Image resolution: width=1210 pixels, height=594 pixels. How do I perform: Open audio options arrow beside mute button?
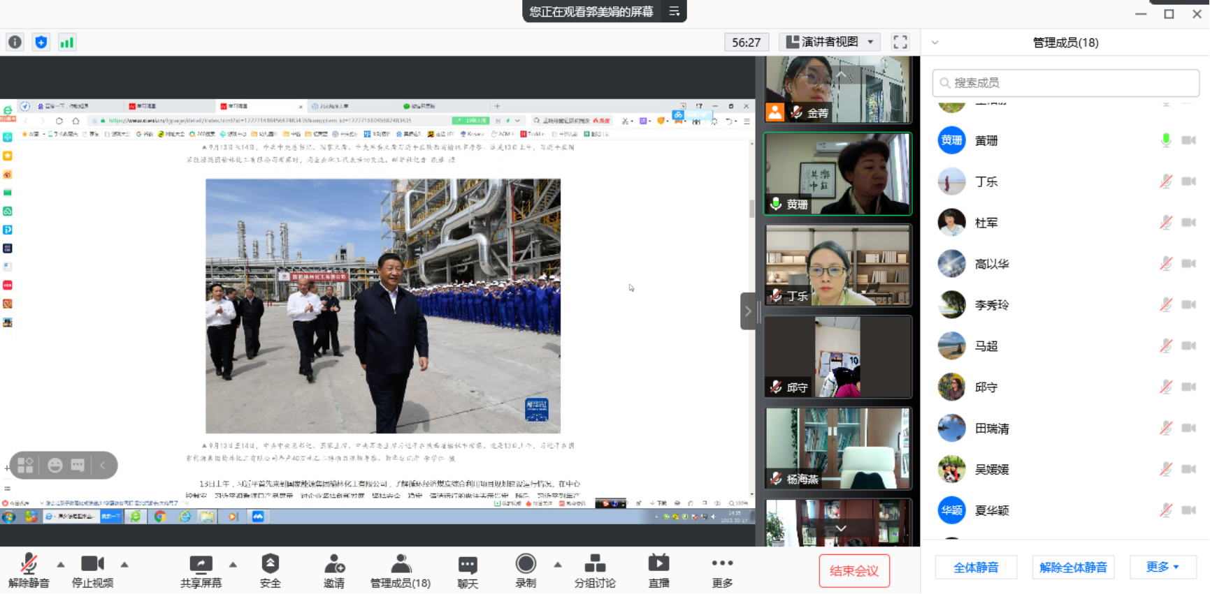[x=61, y=564]
